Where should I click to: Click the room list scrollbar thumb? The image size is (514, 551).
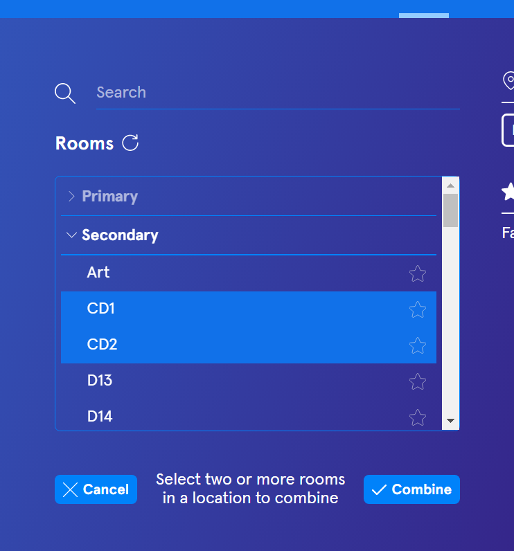[450, 210]
